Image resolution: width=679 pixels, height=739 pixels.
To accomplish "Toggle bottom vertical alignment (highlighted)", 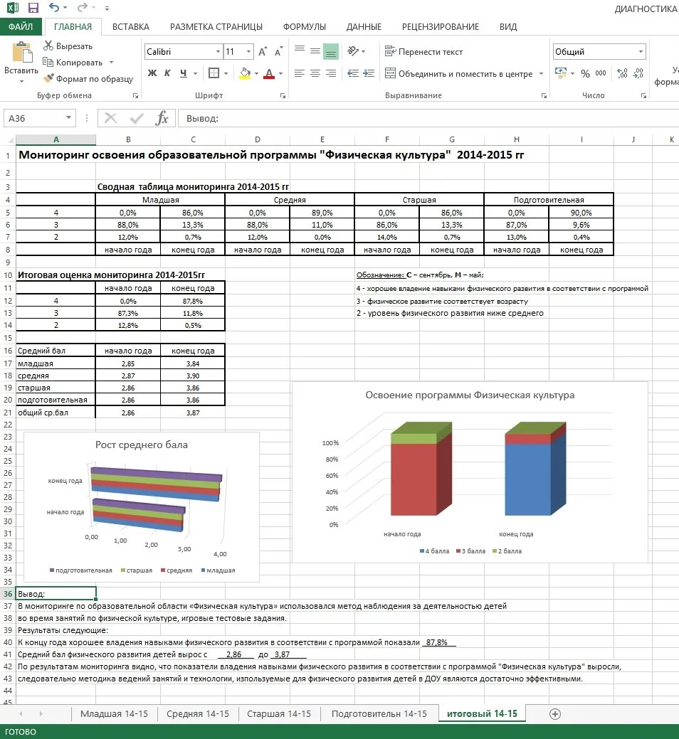I will point(331,51).
